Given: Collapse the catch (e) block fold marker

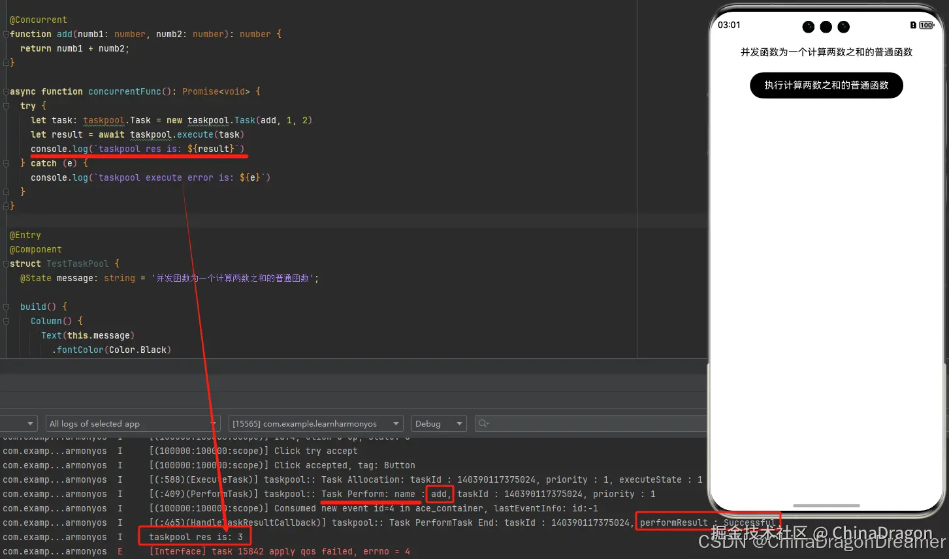Looking at the screenshot, I should (x=6, y=163).
